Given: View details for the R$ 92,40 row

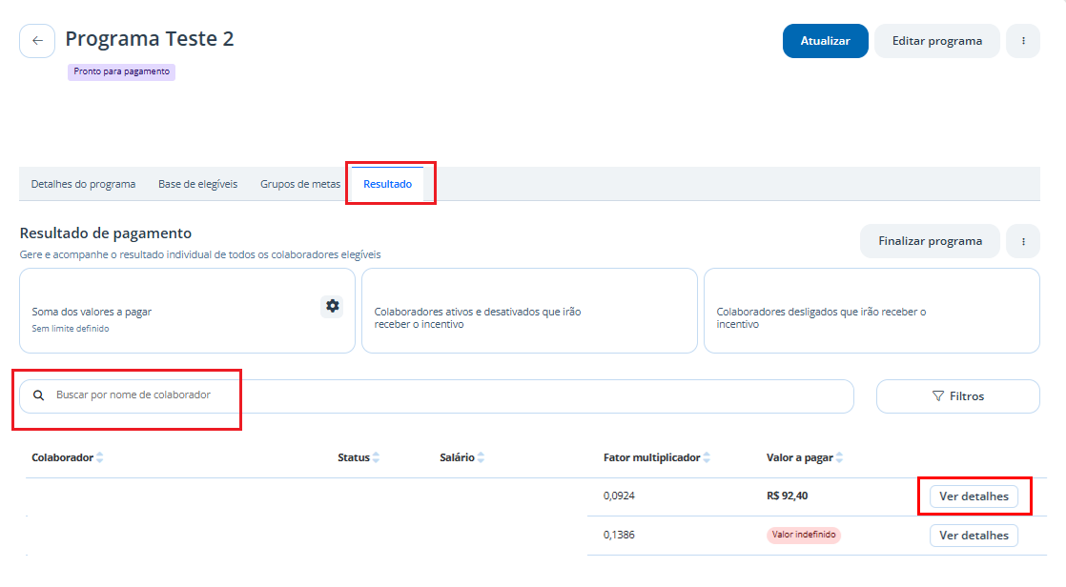Looking at the screenshot, I should pyautogui.click(x=974, y=496).
